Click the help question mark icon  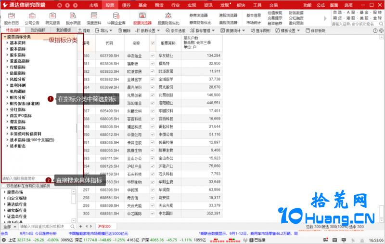(x=375, y=31)
